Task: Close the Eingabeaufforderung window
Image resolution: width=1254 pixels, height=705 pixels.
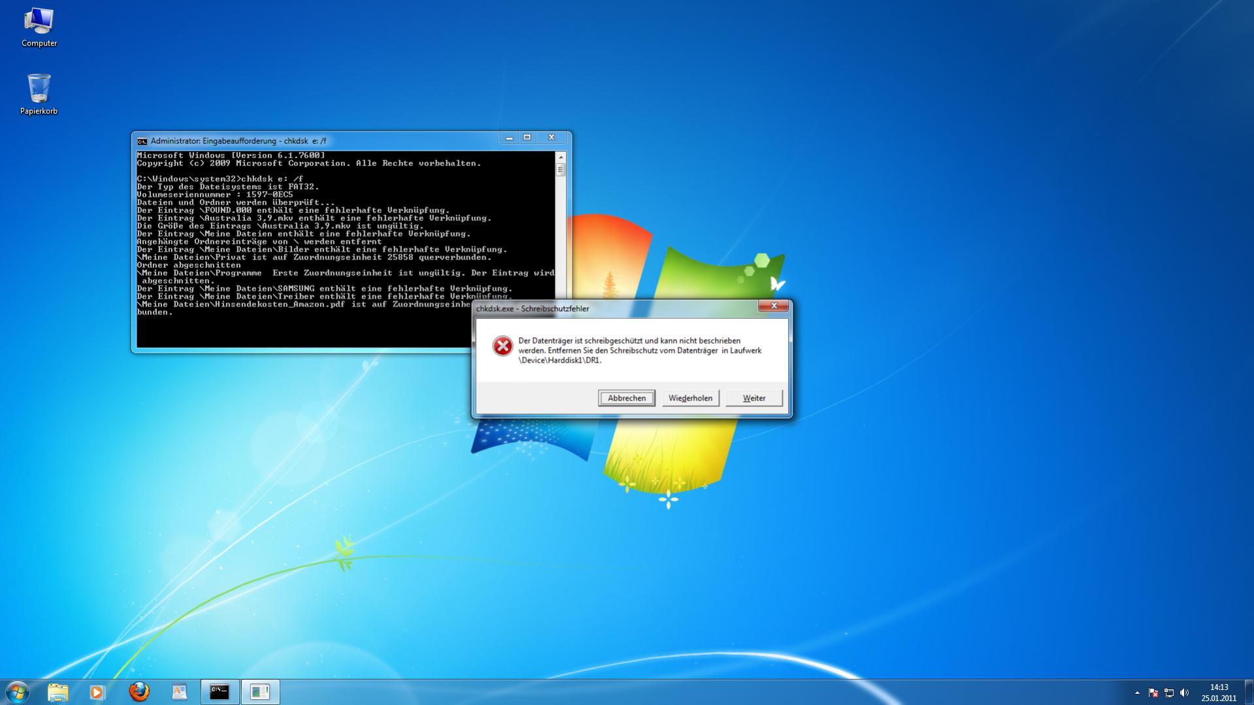Action: click(x=552, y=138)
